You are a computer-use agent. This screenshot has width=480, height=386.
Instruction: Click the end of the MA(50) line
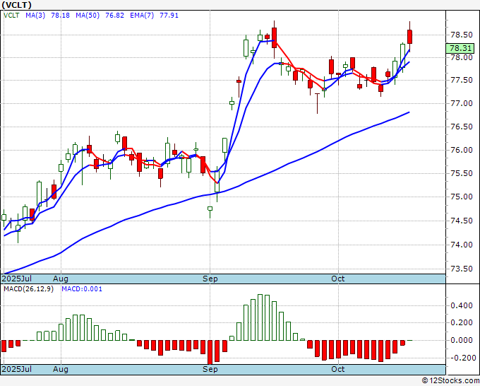(x=409, y=112)
